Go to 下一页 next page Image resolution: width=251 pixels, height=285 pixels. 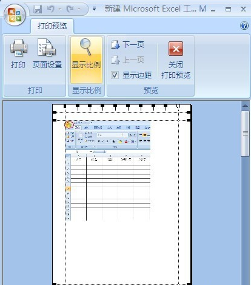tap(127, 45)
